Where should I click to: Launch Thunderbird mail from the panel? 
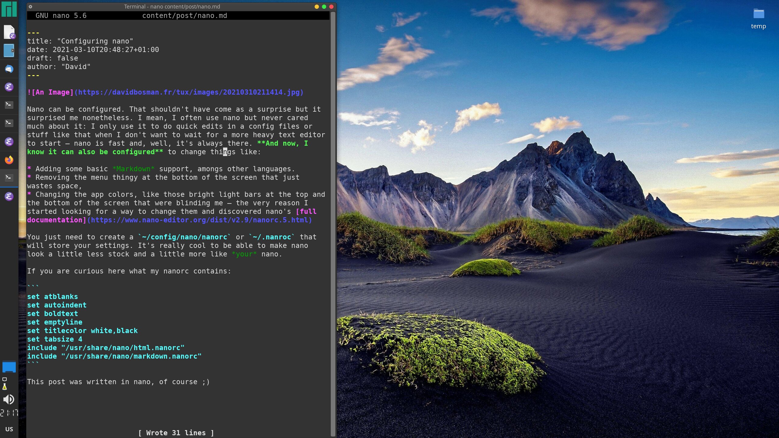(x=9, y=69)
